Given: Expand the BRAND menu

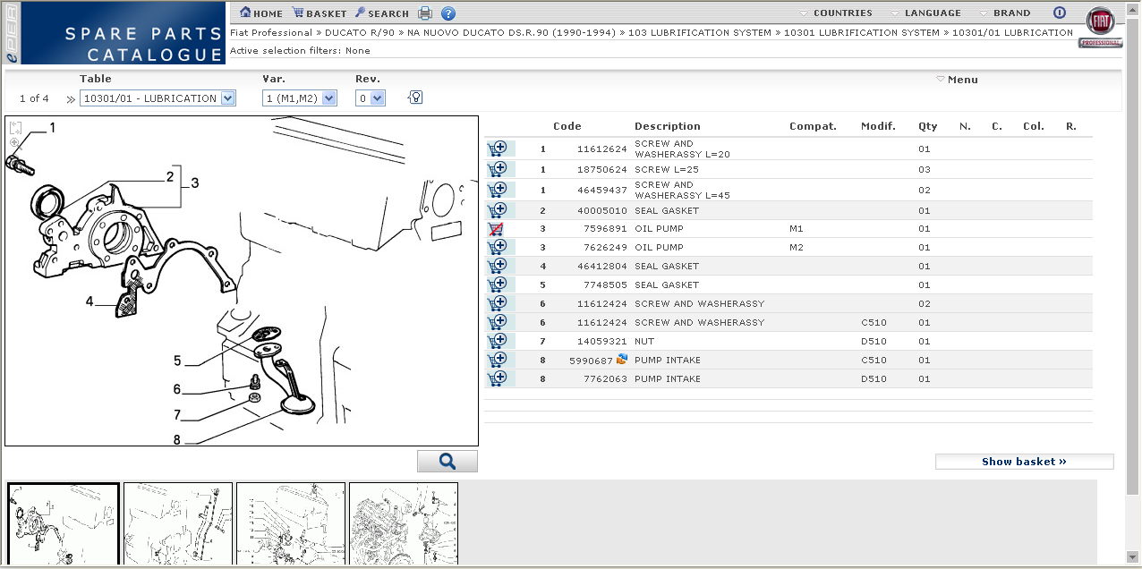Looking at the screenshot, I should (1005, 13).
